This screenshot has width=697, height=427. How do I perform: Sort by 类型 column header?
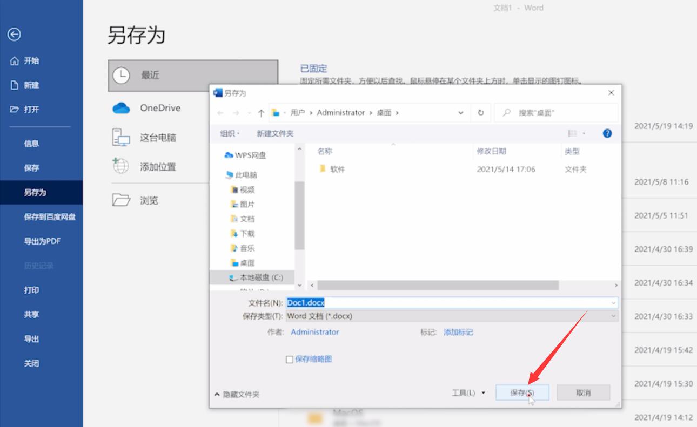(x=572, y=152)
